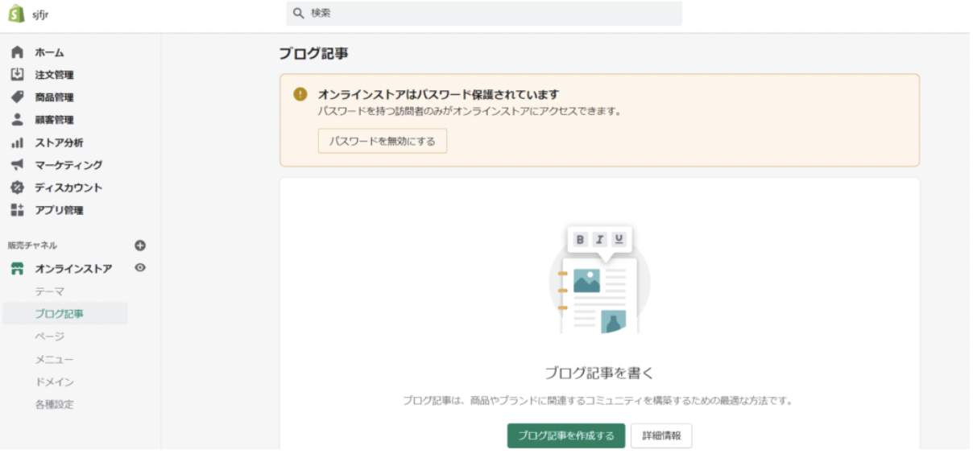Open ドメイン submenu item
This screenshot has height=454, width=973.
[x=54, y=382]
